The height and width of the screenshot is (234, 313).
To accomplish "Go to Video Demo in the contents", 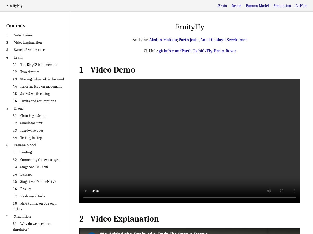I will tap(19, 35).
